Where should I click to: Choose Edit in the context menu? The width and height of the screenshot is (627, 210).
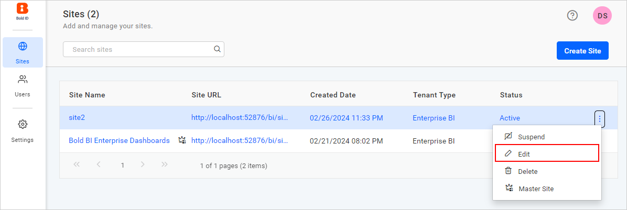524,154
